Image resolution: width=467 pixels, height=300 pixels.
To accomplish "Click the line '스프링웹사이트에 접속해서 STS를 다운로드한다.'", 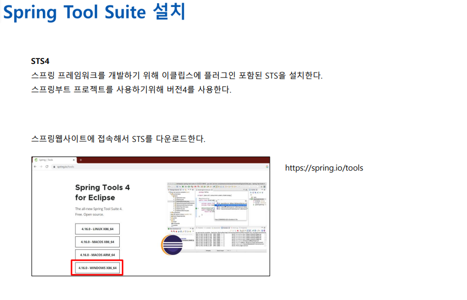I will 118,139.
